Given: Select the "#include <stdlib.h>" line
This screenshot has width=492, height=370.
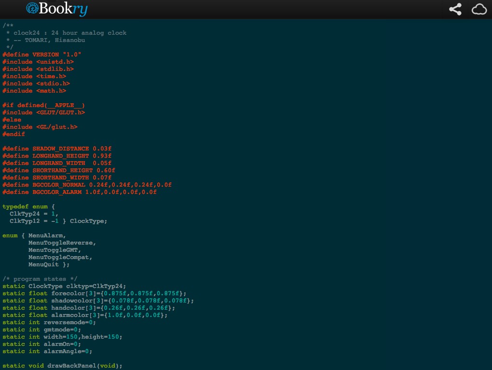Looking at the screenshot, I should tap(38, 69).
